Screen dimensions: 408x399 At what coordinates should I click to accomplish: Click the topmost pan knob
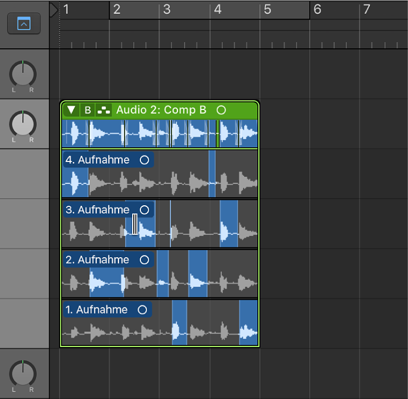coord(23,73)
